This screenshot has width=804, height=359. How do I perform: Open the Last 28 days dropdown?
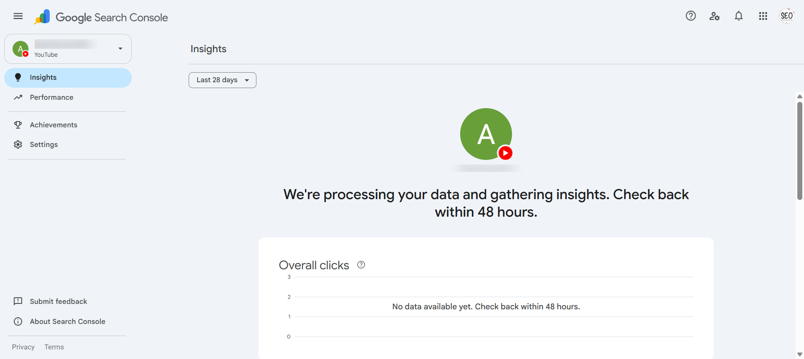tap(223, 80)
